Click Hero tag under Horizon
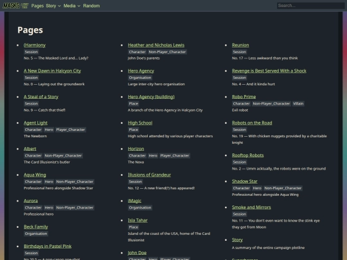347x260 pixels. coord(153,155)
